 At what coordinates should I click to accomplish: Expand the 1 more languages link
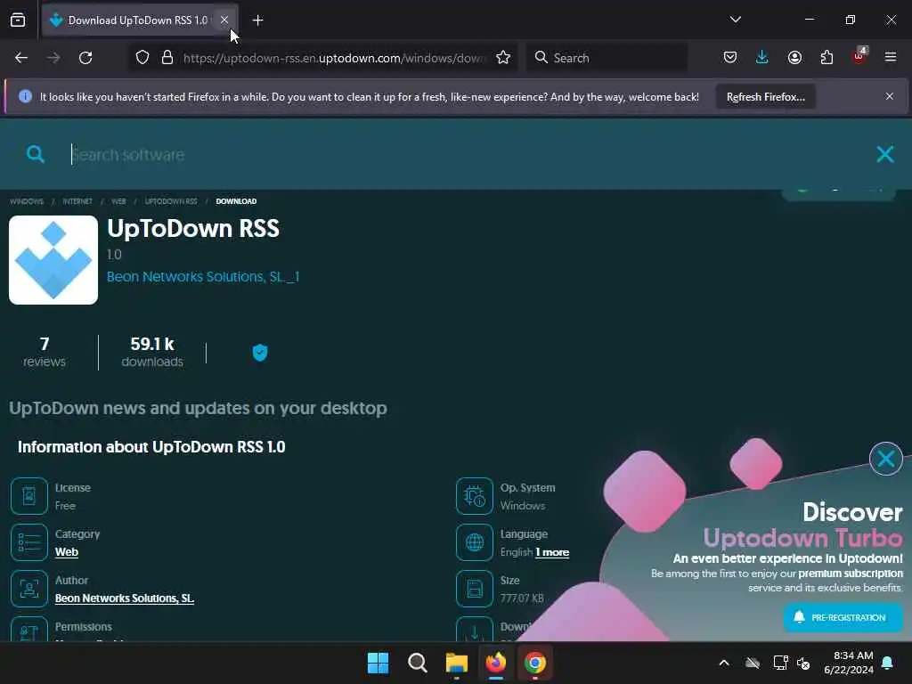tap(552, 552)
